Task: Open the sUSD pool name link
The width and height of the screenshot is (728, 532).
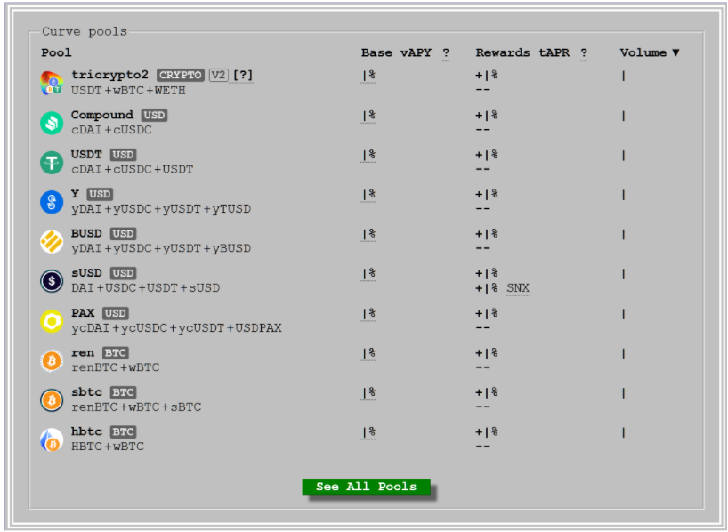Action: 86,272
